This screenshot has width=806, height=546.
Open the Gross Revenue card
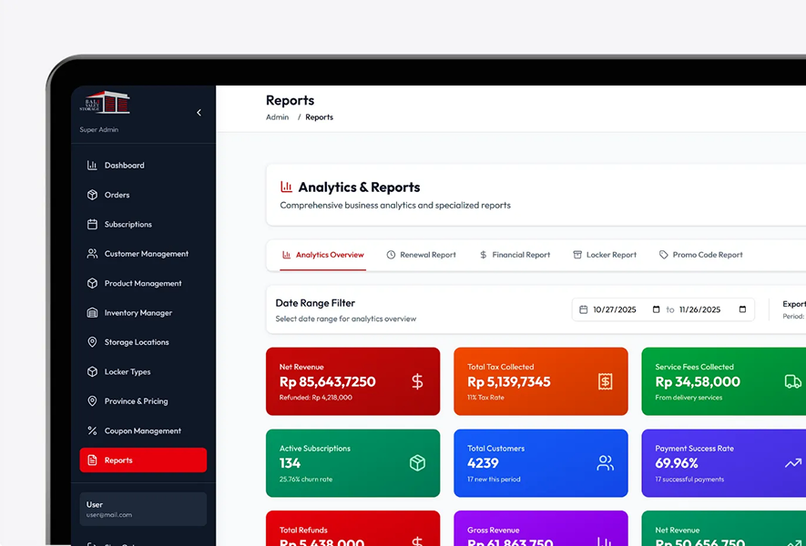[x=541, y=529]
